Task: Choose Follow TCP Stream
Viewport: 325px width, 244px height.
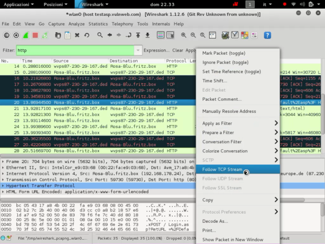Action: point(238,169)
